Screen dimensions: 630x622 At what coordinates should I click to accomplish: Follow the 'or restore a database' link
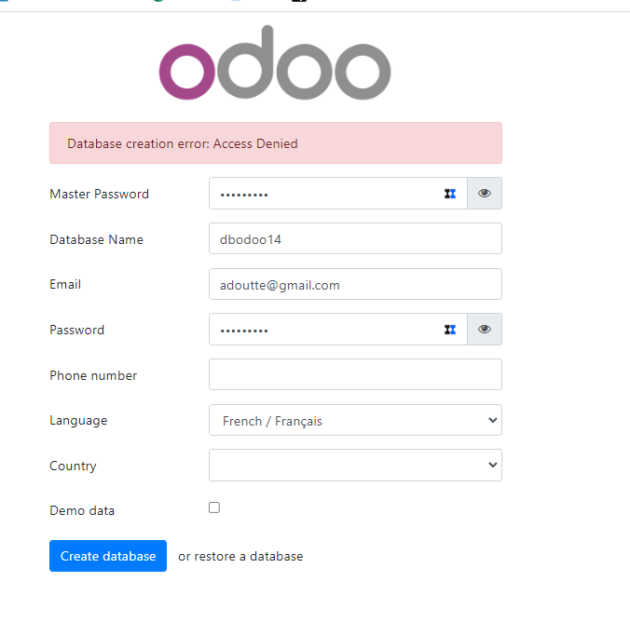(x=240, y=557)
